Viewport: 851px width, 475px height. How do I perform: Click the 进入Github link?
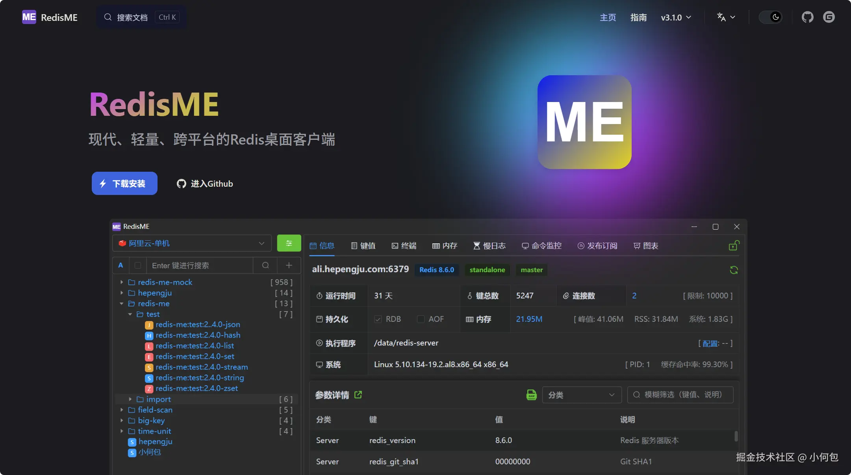tap(205, 184)
